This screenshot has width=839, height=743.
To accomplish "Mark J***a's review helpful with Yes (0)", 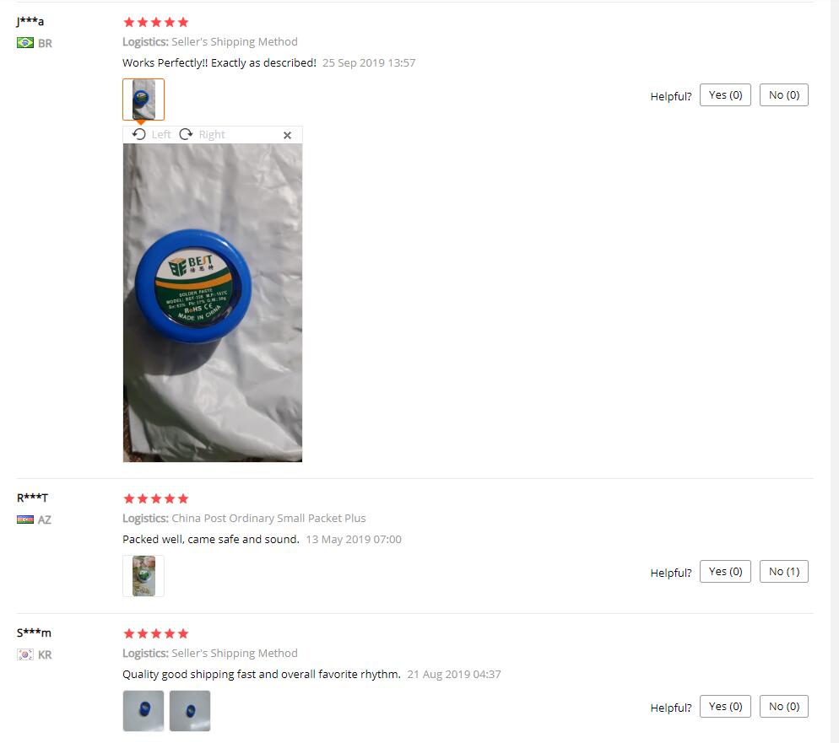I will click(725, 95).
